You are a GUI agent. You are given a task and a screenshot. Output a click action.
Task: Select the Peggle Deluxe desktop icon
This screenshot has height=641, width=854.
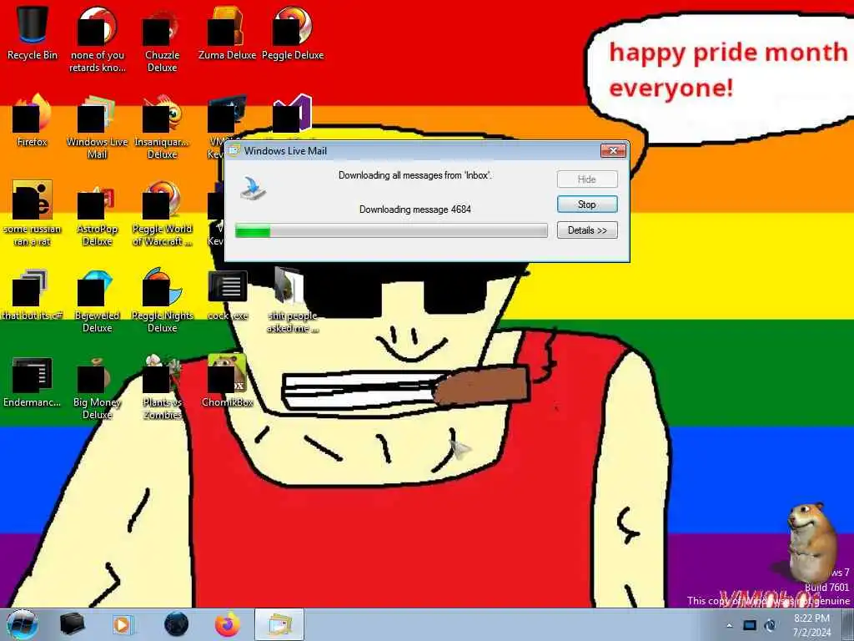click(293, 33)
